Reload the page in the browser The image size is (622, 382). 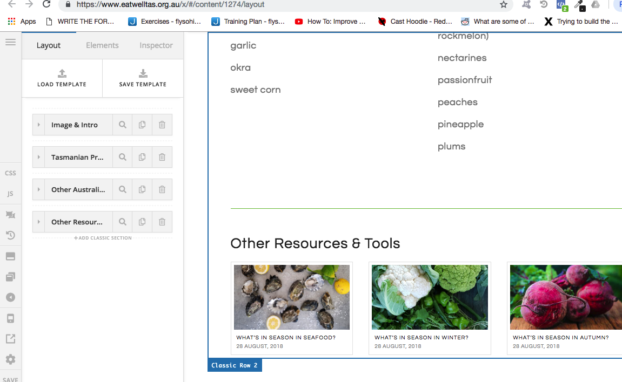point(46,4)
